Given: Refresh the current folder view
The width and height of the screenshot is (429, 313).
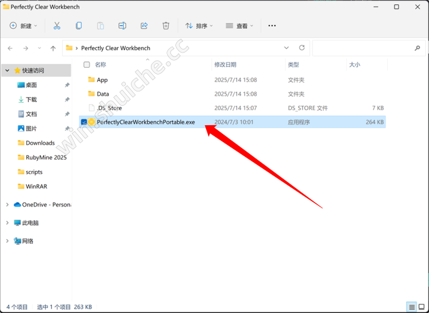Looking at the screenshot, I should point(302,48).
